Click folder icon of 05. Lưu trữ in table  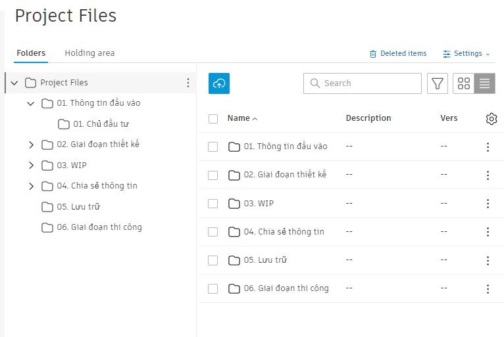(234, 260)
